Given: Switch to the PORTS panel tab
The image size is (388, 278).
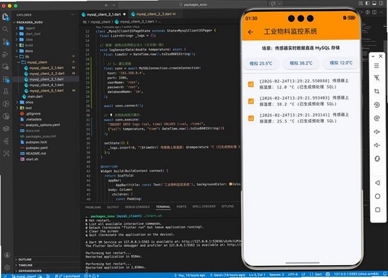Looking at the screenshot, I should (181, 206).
